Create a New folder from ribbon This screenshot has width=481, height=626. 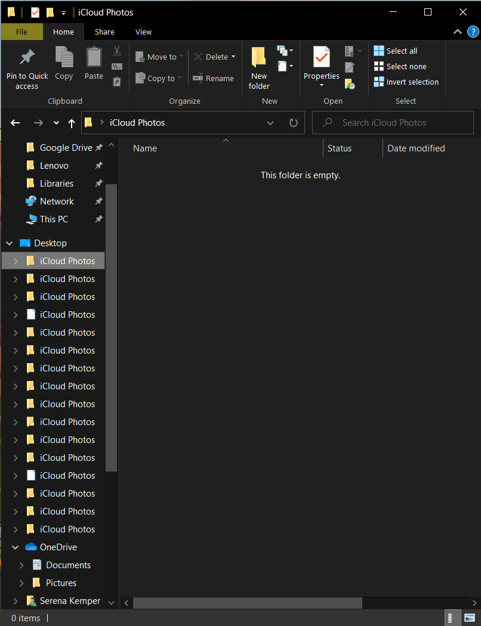(x=259, y=69)
